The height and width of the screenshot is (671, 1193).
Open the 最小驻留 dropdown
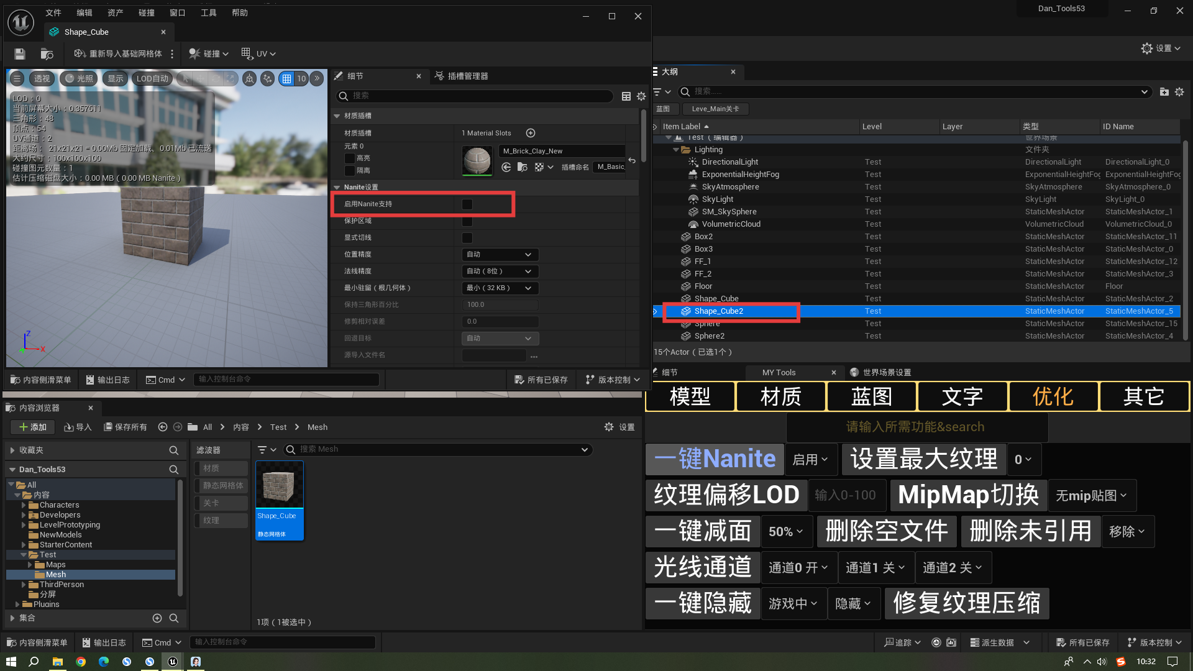pos(500,288)
